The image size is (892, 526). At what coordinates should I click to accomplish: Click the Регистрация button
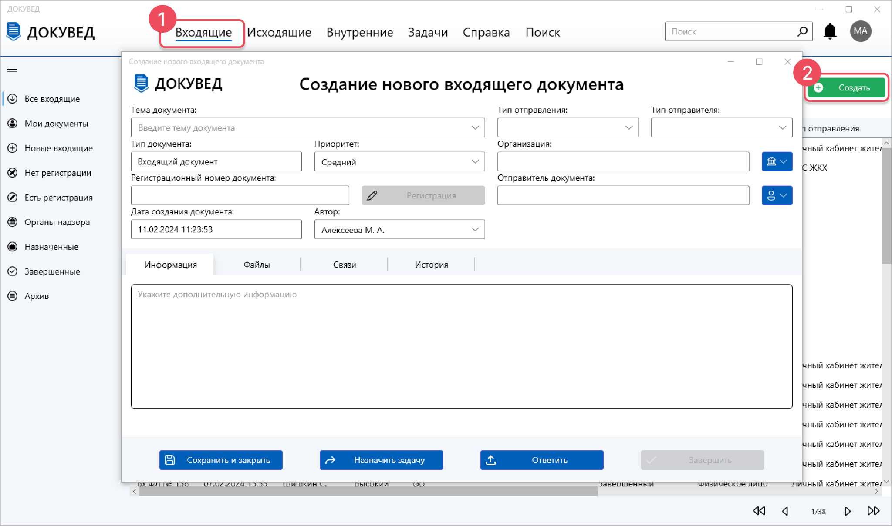[423, 195]
